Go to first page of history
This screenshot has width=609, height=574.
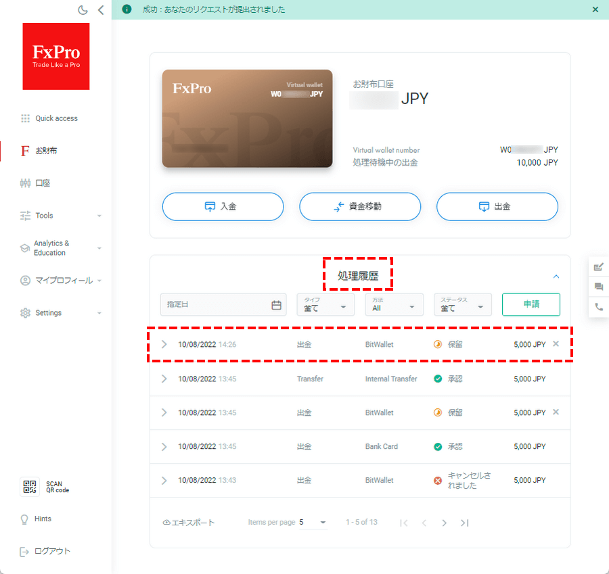click(x=404, y=523)
